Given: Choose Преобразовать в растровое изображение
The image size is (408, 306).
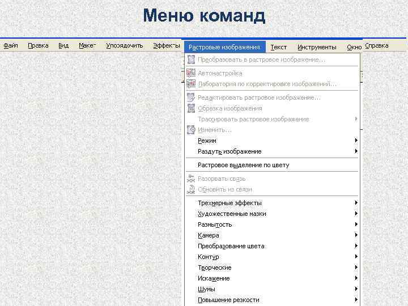Looking at the screenshot, I should (x=272, y=59).
